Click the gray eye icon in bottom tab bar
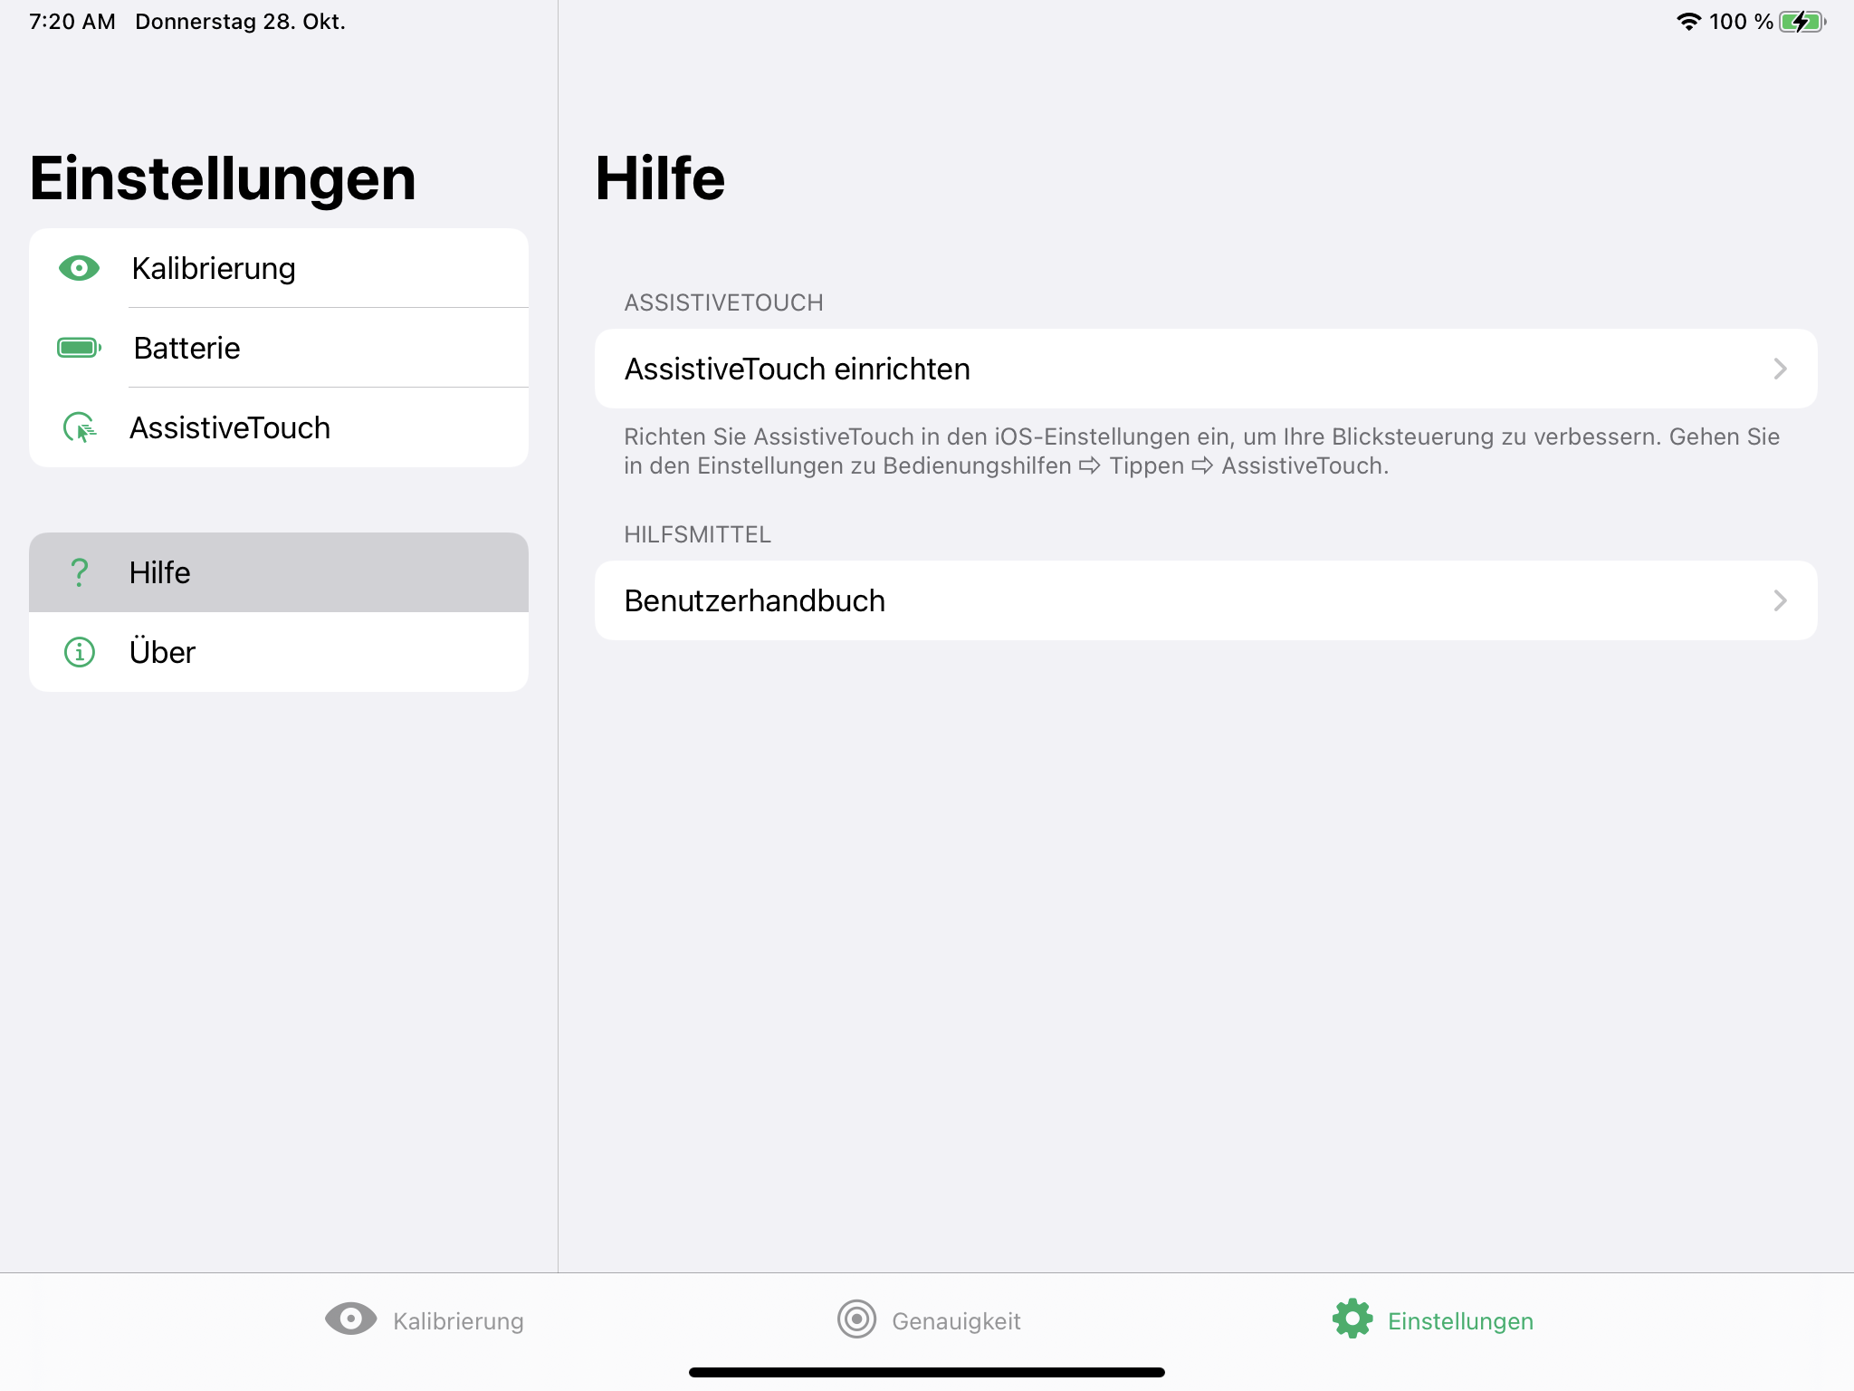 pos(350,1319)
